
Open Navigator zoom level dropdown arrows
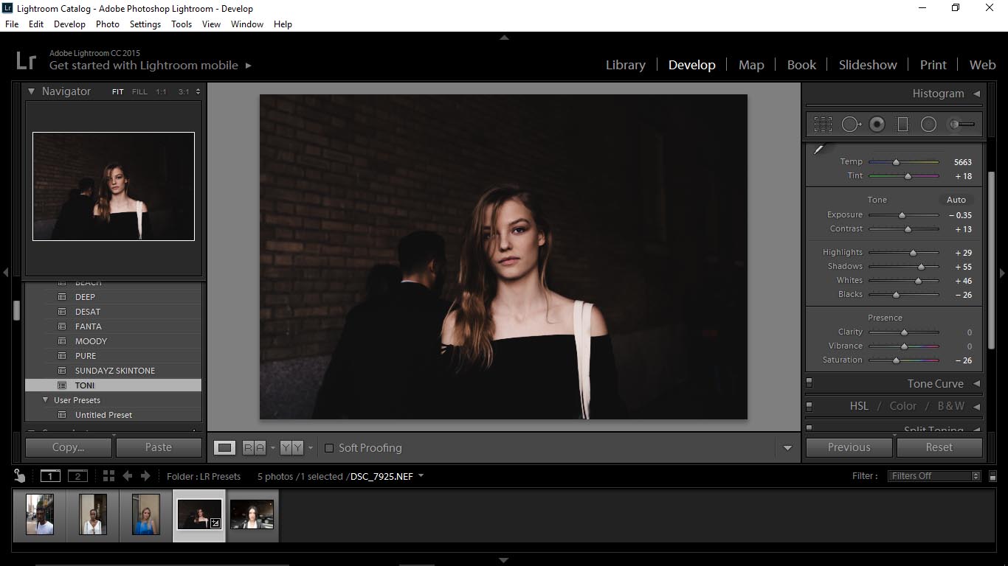(198, 92)
